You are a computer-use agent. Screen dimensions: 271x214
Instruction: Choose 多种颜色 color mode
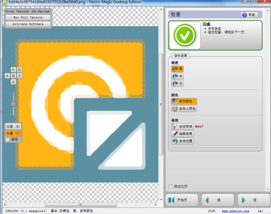pos(184,101)
